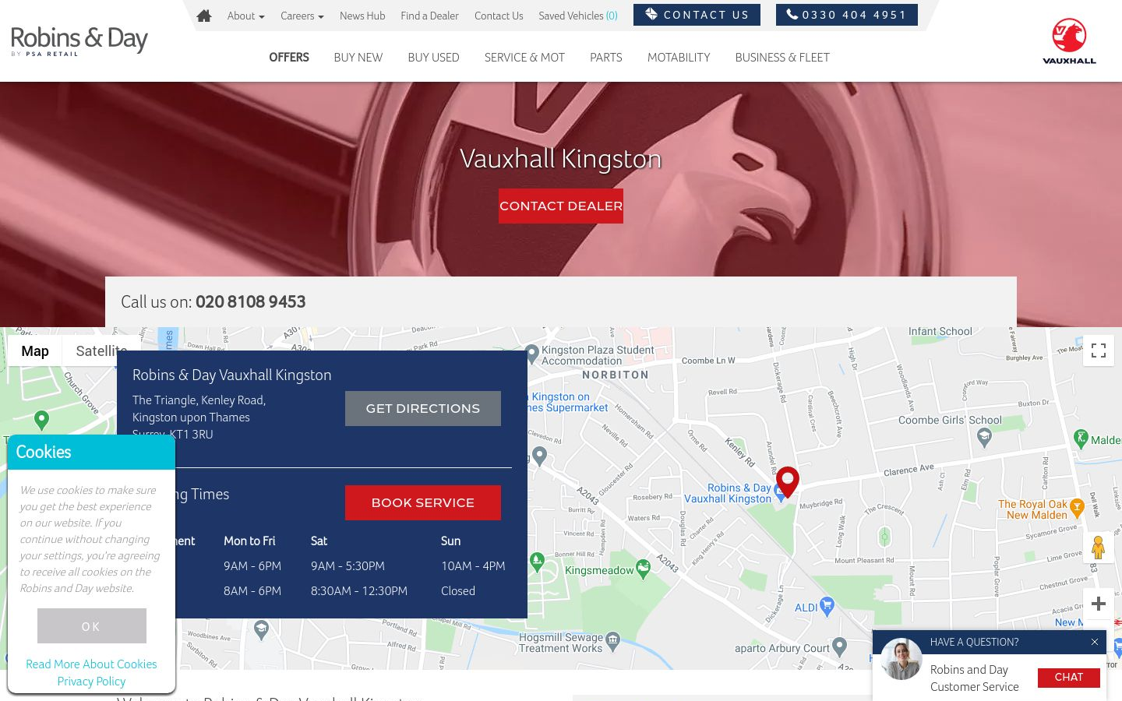The height and width of the screenshot is (701, 1122).
Task: Click the Coombe Girls' School marker
Action: point(984,437)
